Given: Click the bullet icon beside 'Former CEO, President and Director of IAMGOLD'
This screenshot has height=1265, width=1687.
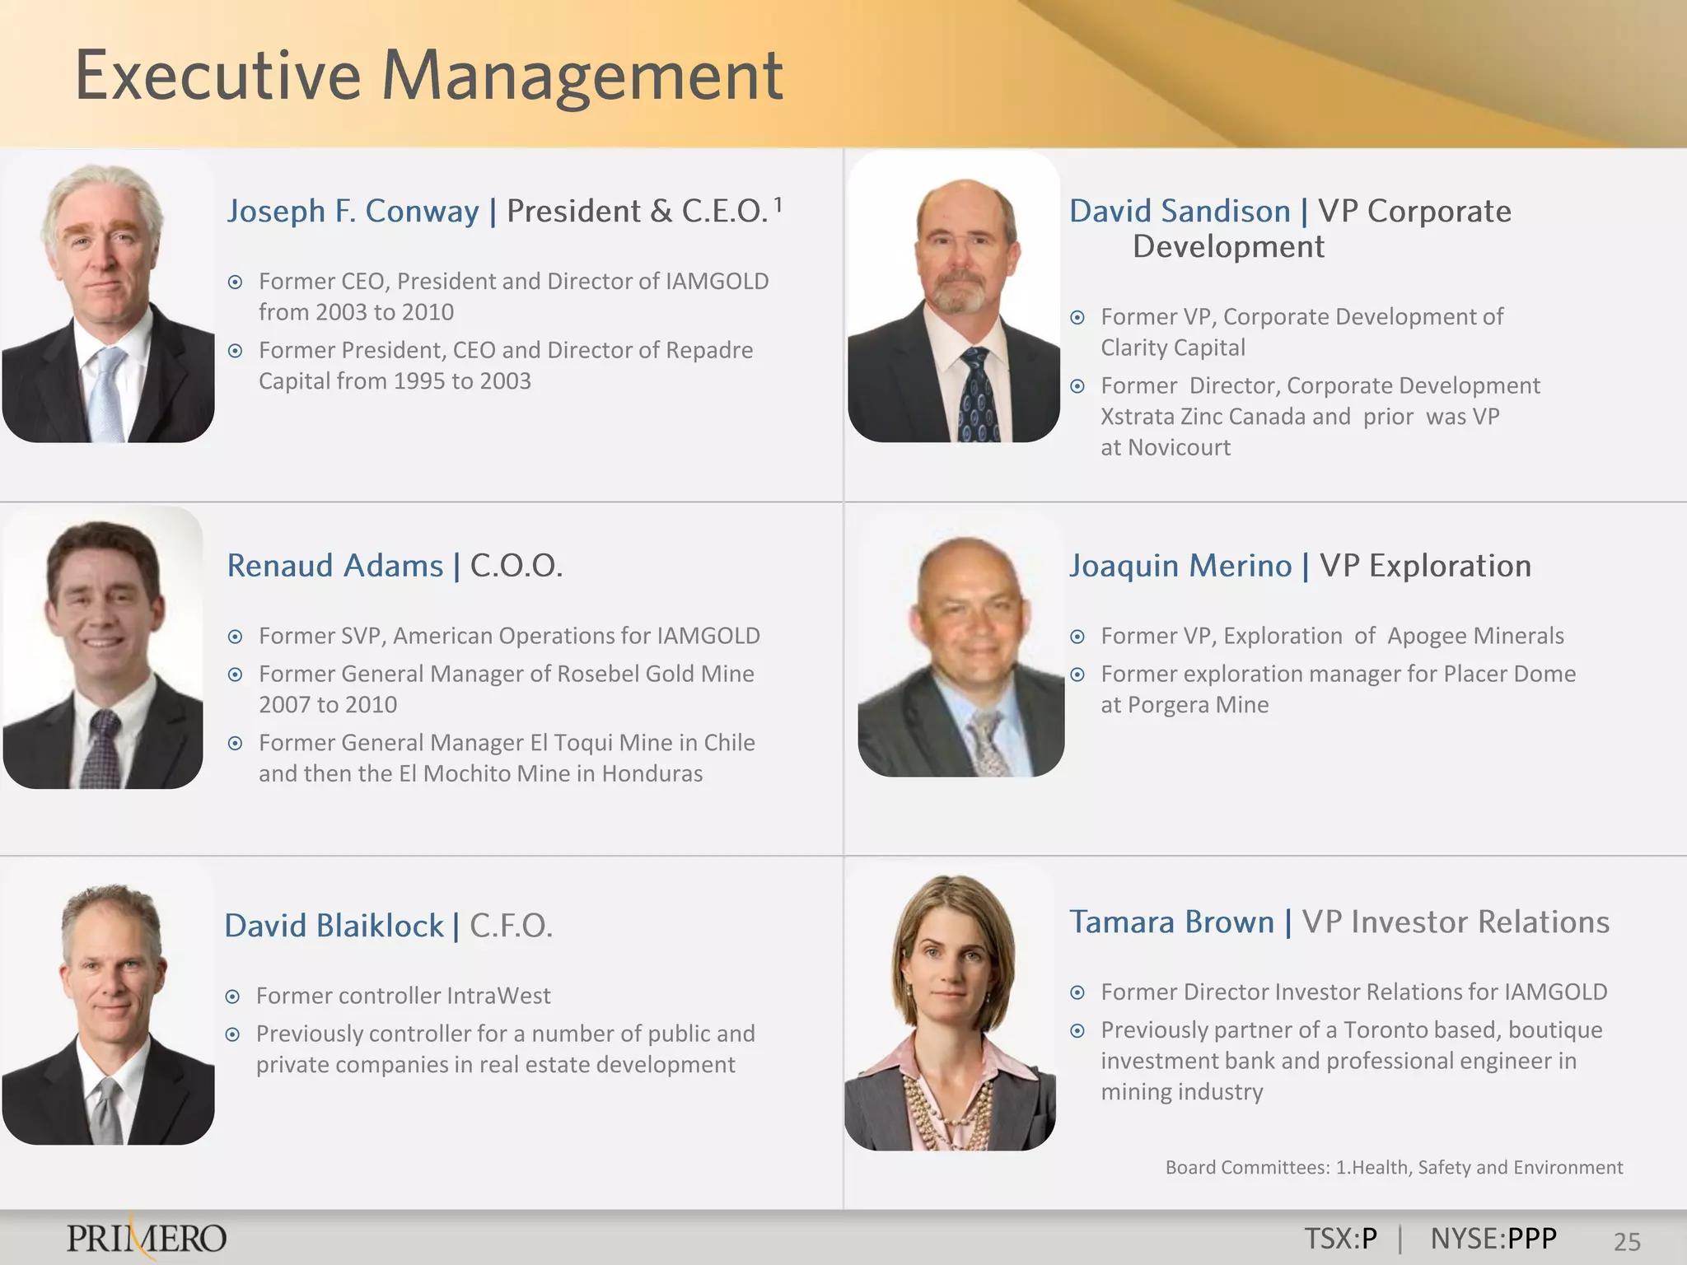Looking at the screenshot, I should point(235,282).
